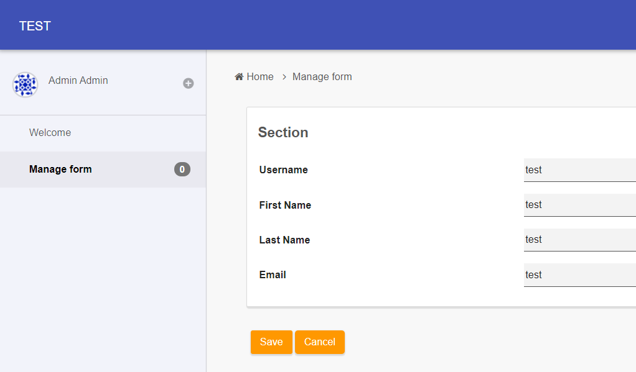Click the Admin Admin user name
Screen dimensions: 636x372
(78, 81)
